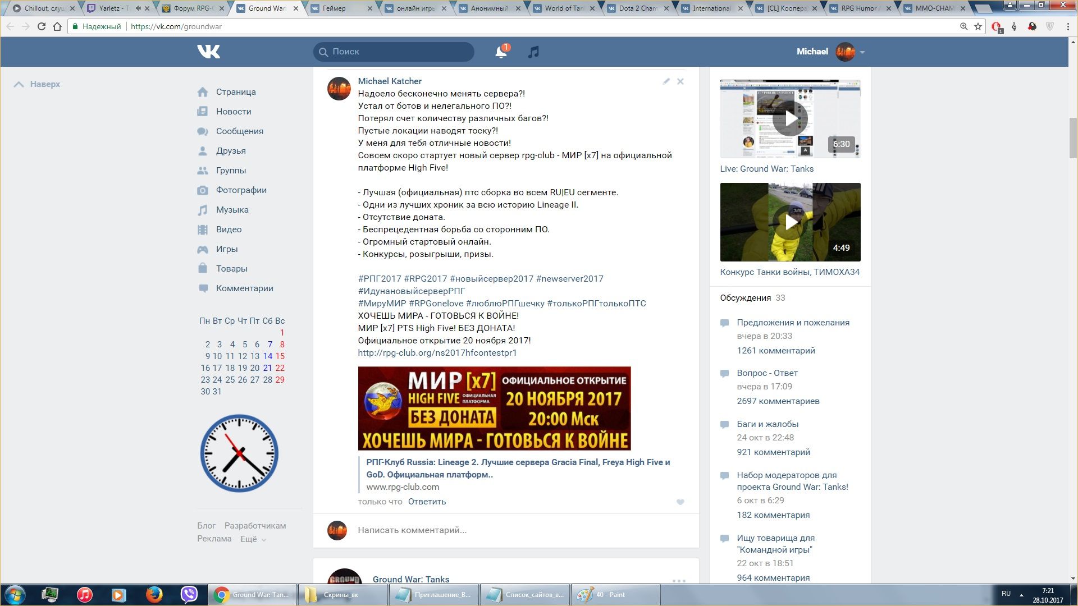The image size is (1078, 606).
Task: Open the rpg-club.org contest link
Action: [437, 353]
